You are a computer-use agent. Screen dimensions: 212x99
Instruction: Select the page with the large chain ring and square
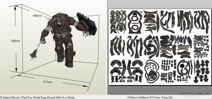point(152,71)
